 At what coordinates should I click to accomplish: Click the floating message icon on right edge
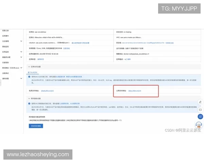(x=201, y=110)
